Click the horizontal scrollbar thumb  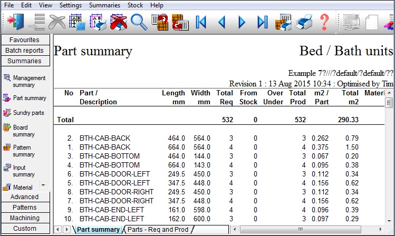(301, 229)
